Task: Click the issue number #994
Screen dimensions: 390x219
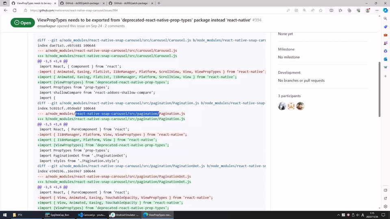Action: click(257, 20)
